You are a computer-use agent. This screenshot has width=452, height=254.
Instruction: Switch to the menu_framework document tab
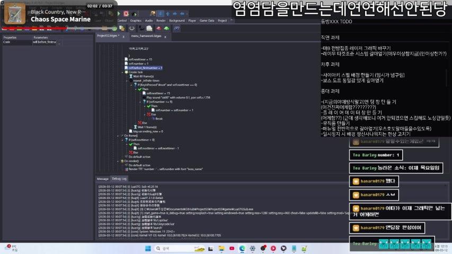click(x=146, y=36)
